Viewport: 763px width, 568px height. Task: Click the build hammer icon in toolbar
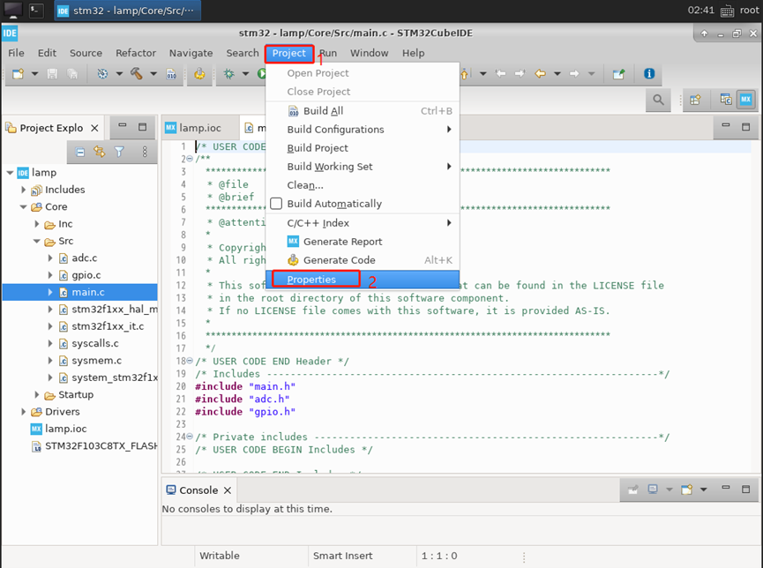click(x=137, y=74)
